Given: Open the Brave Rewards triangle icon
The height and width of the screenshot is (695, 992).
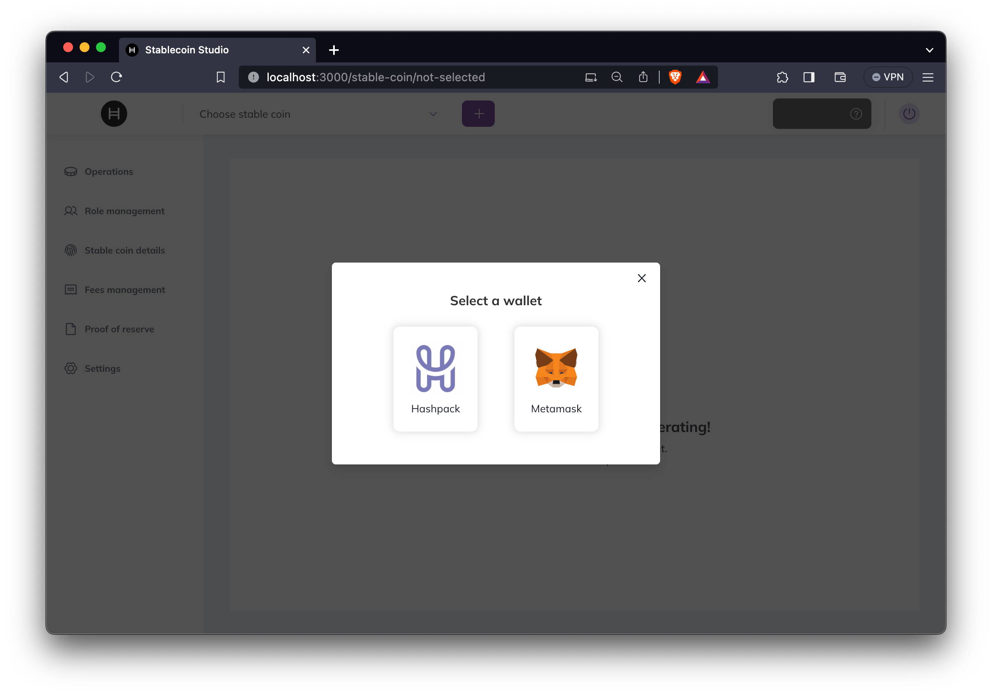Looking at the screenshot, I should [703, 77].
